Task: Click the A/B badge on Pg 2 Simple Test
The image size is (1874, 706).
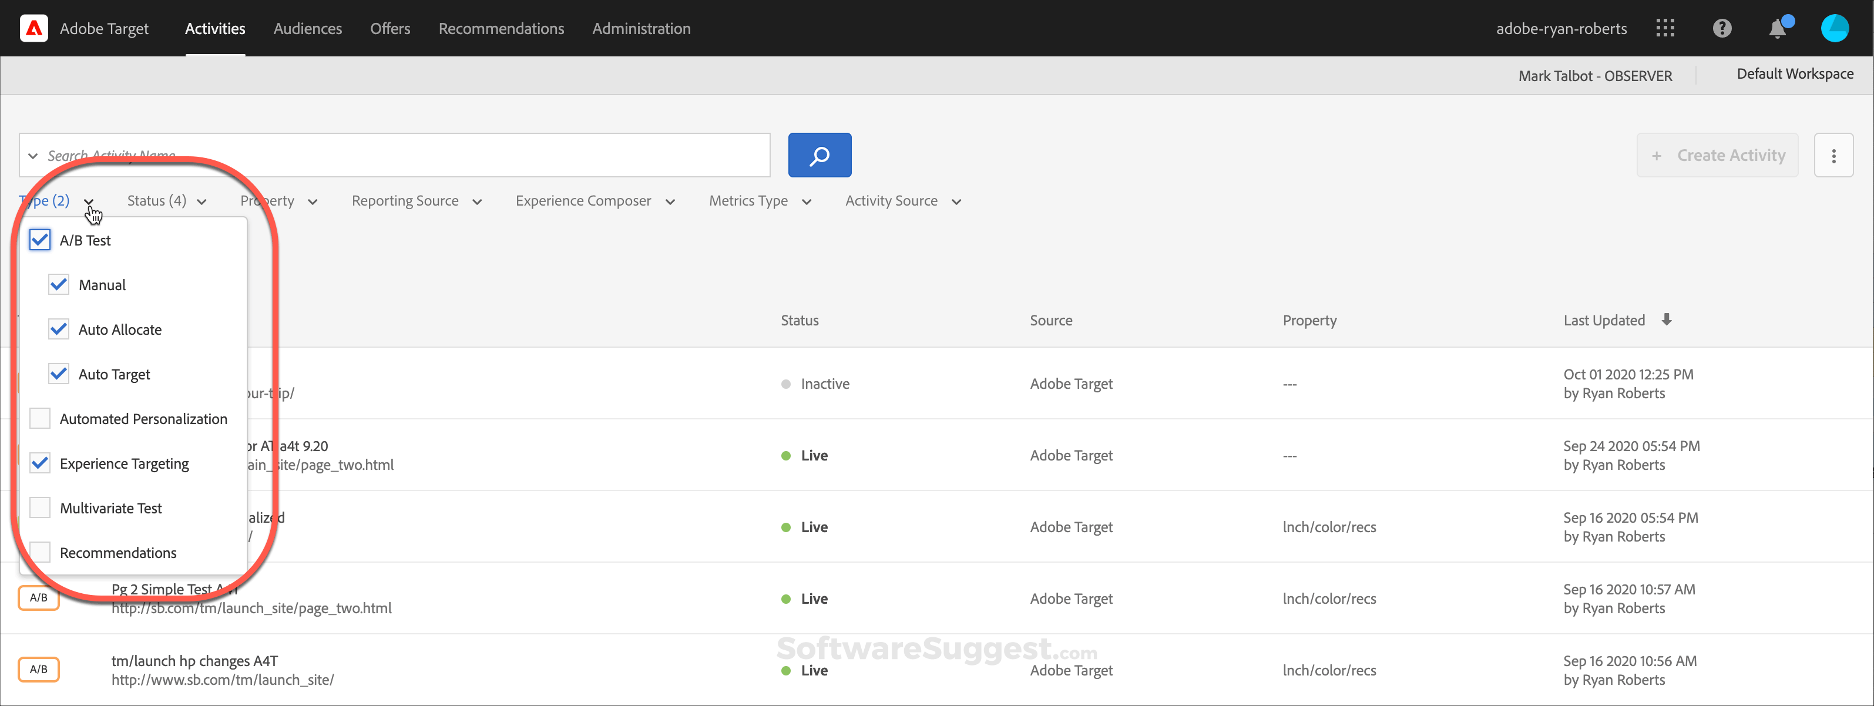Action: click(x=39, y=597)
